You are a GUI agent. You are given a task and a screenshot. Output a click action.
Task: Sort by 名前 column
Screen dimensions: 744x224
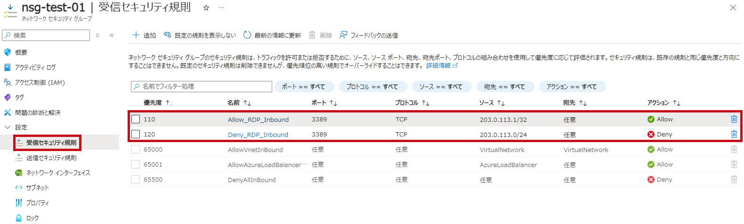[239, 103]
